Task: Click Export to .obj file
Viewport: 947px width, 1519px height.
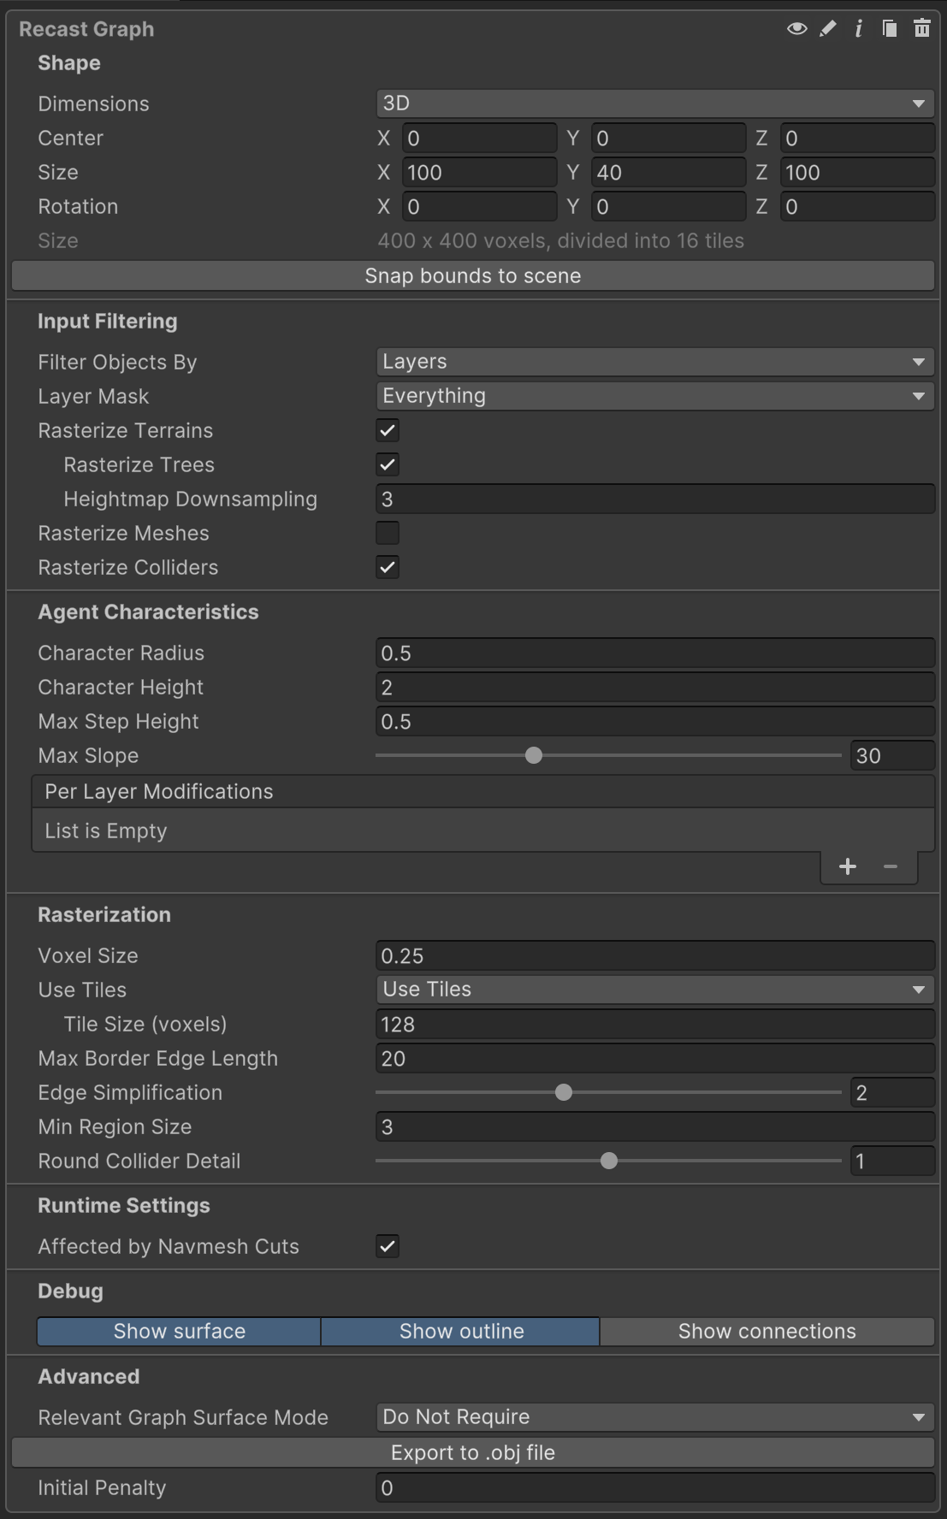Action: (x=473, y=1452)
